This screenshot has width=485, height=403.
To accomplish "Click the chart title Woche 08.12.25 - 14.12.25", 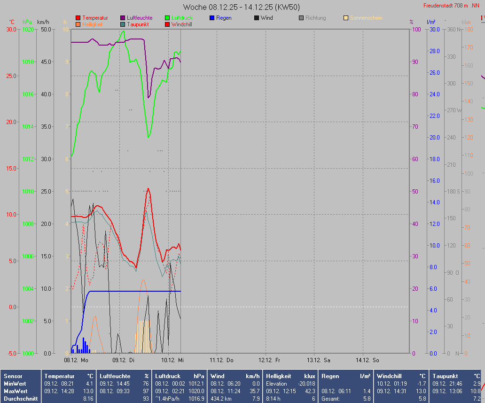I will [x=242, y=7].
